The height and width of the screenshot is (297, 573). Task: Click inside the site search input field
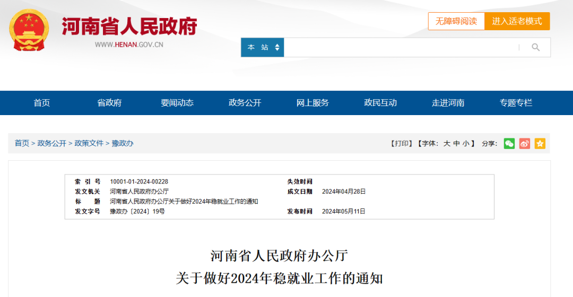401,48
